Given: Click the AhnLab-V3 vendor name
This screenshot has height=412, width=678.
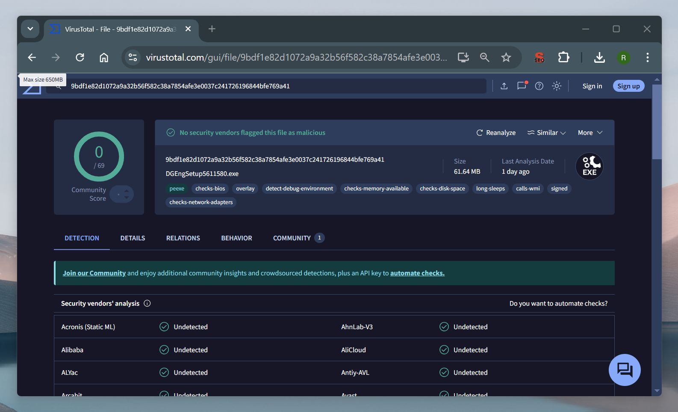Looking at the screenshot, I should 357,327.
